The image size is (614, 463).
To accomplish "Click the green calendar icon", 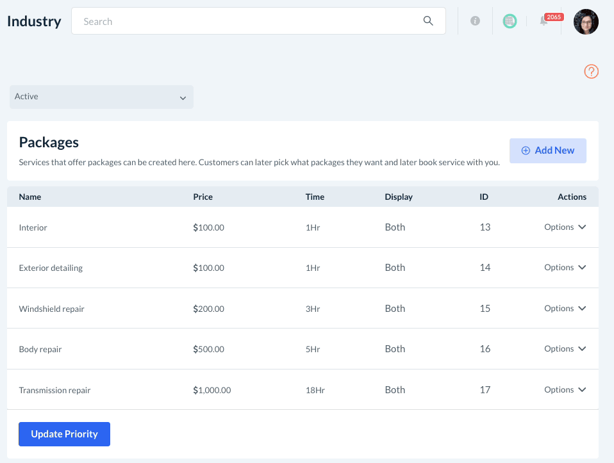I will click(510, 21).
